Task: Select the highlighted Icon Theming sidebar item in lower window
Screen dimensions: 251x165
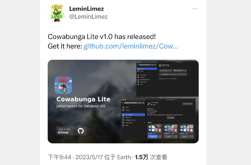Action: (x=133, y=114)
